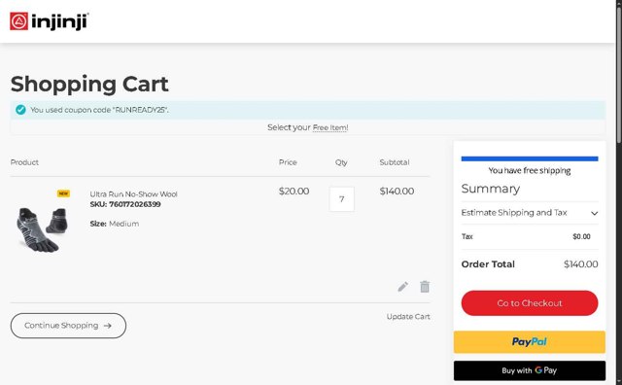622x385 pixels.
Task: Click the $20.00 price value
Action: 294,191
